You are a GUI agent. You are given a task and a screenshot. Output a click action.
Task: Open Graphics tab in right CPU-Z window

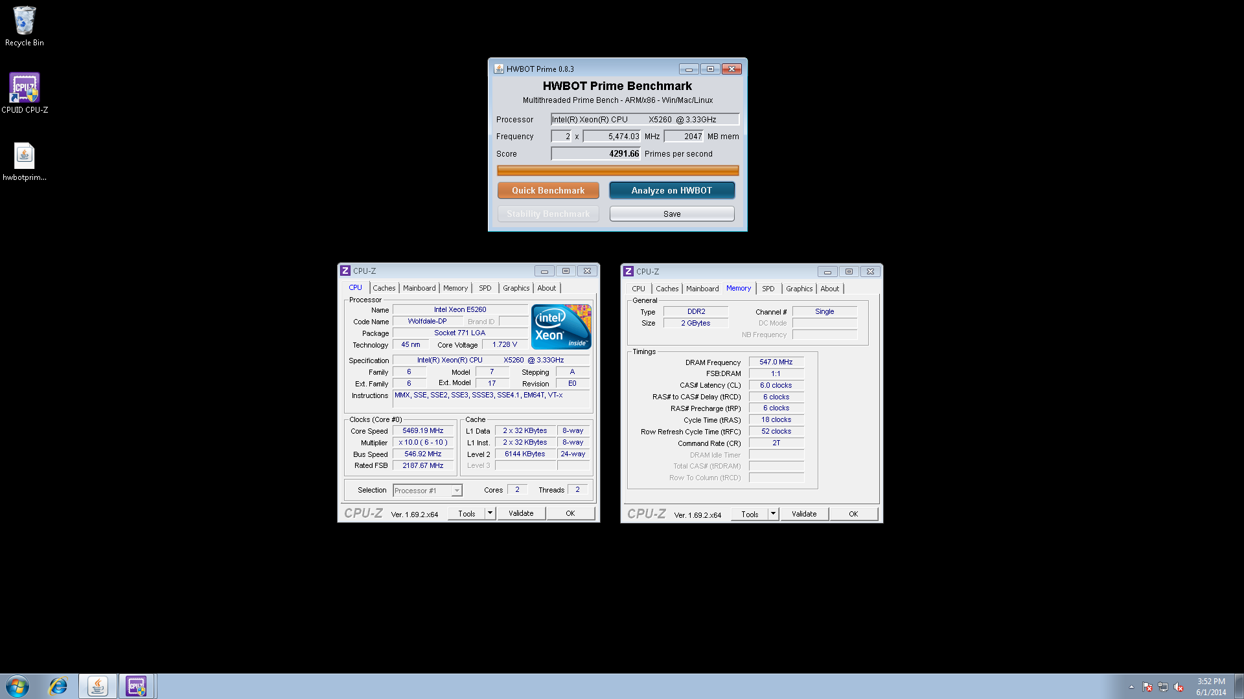[x=799, y=289]
